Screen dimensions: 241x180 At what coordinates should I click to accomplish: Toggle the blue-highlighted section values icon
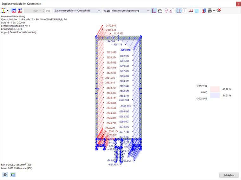click(14, 10)
